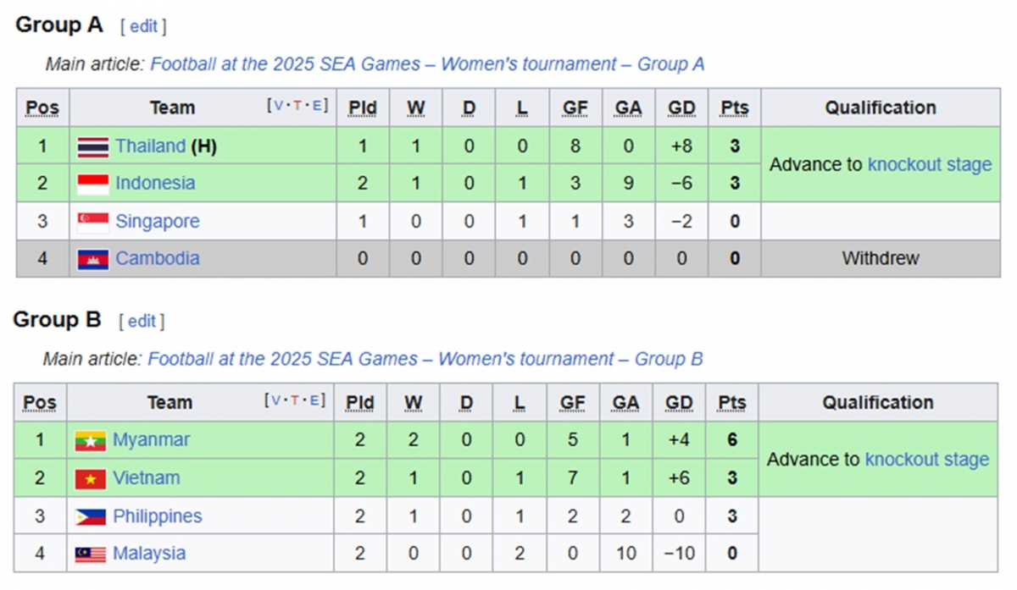Open Group A knockout stage link
Viewport: 1017px width, 590px height.
click(929, 165)
